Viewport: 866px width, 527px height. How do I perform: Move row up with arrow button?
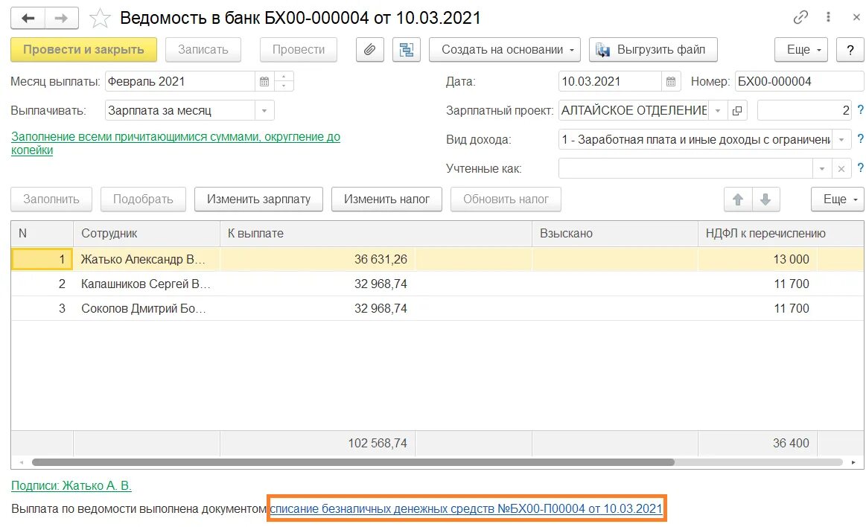click(x=739, y=199)
